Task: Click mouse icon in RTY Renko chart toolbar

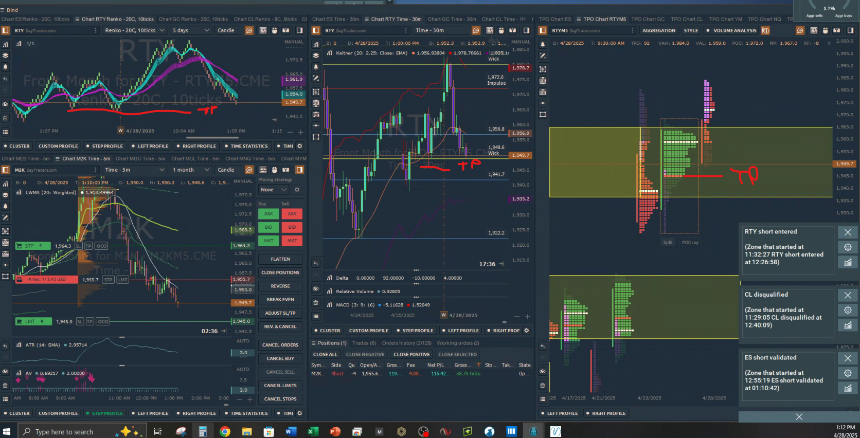Action: tap(274, 30)
